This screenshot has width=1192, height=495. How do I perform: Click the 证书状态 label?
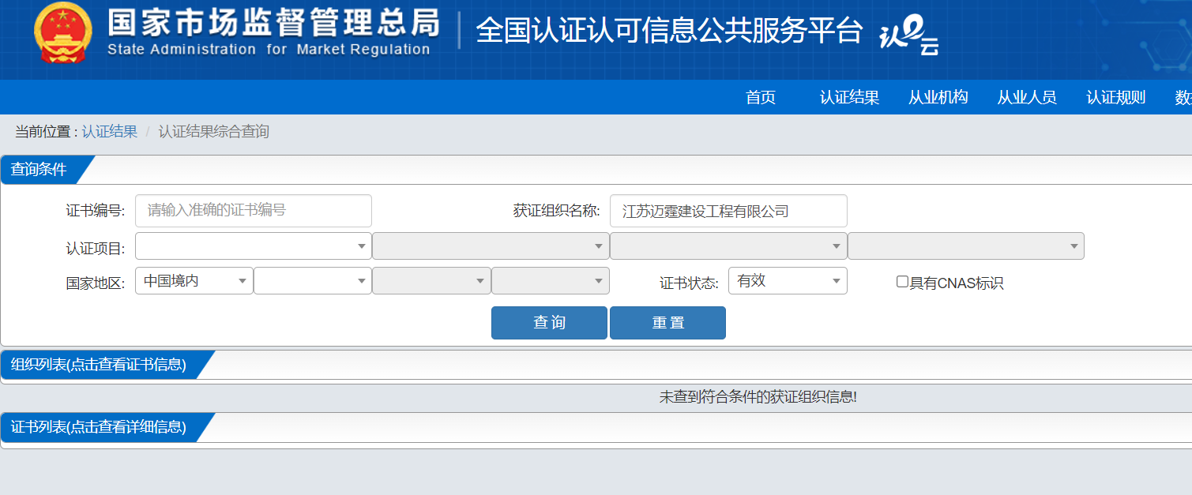[689, 283]
